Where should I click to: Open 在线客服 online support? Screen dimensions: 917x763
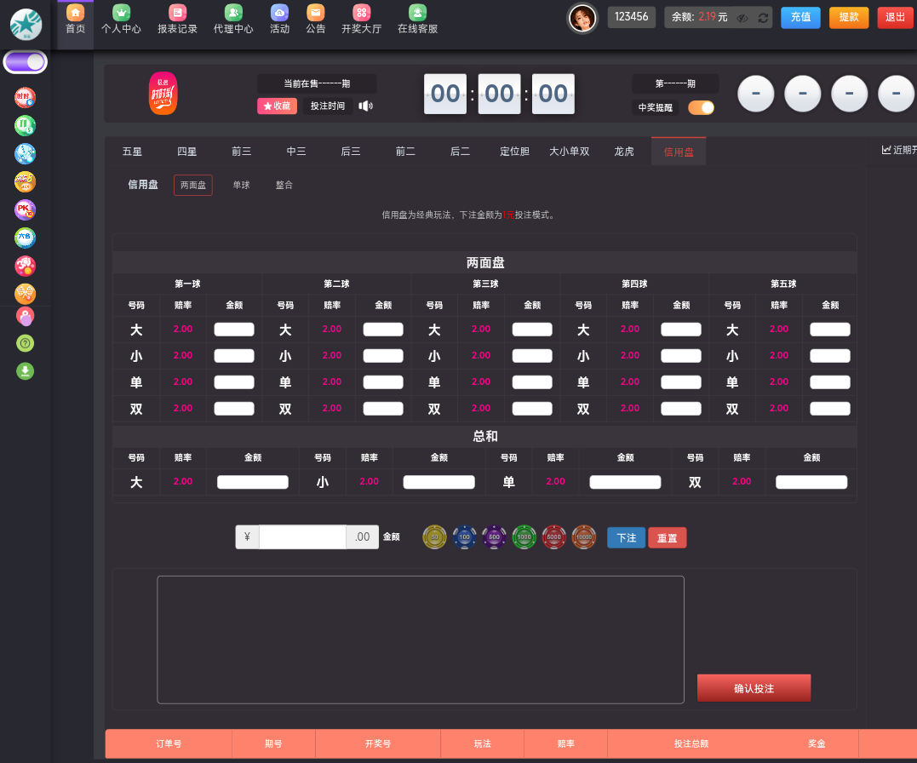tap(417, 20)
